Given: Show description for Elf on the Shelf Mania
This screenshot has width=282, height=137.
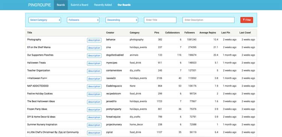Looking at the screenshot, I should (x=94, y=48).
